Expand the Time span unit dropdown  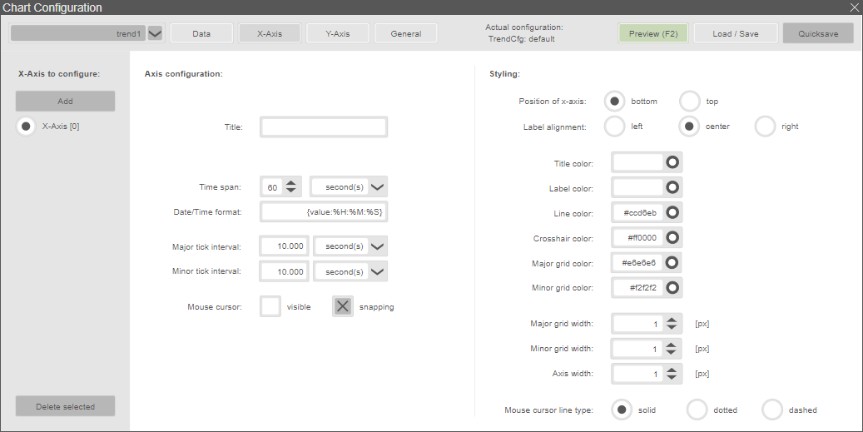point(377,187)
